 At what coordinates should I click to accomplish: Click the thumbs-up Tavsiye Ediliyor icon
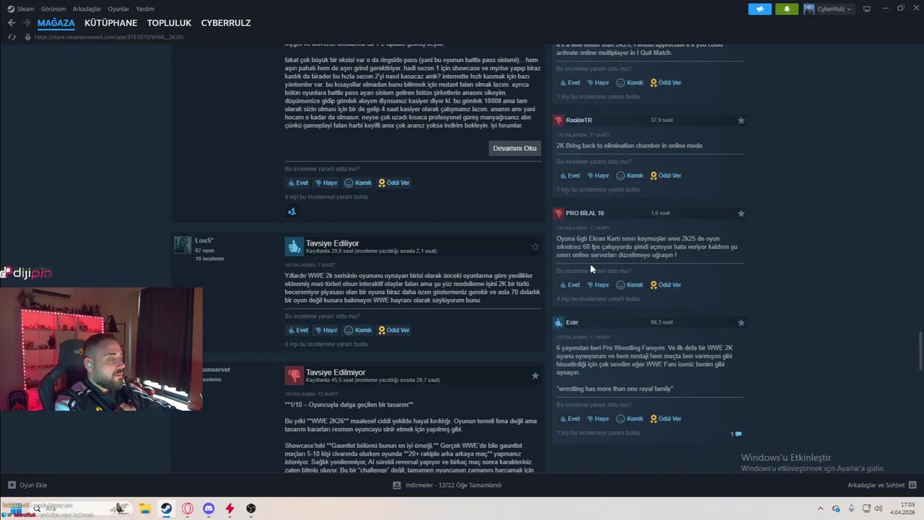tap(294, 246)
